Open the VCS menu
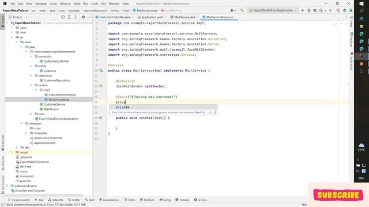 click(x=103, y=3)
